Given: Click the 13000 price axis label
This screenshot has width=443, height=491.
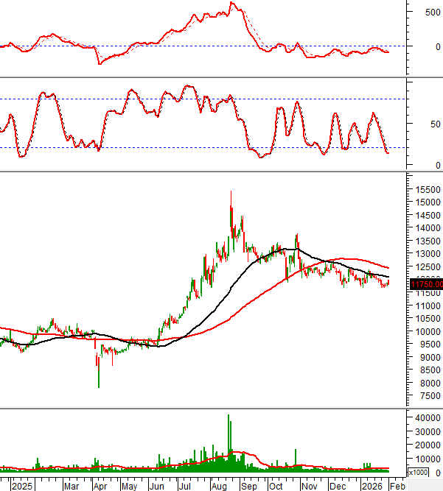Looking at the screenshot, I should coord(425,254).
